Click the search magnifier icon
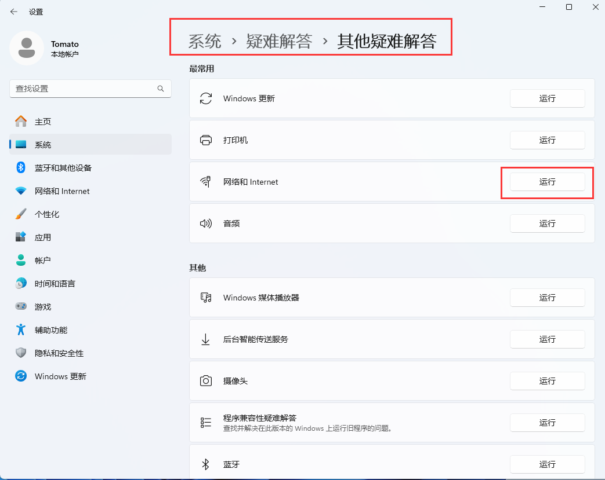605x480 pixels. tap(161, 89)
